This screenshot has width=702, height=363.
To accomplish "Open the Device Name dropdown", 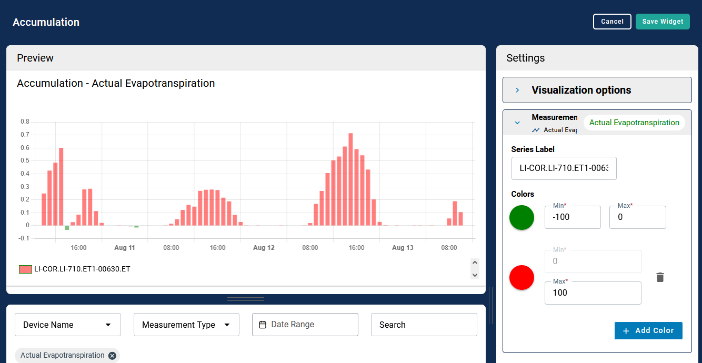I will (68, 325).
